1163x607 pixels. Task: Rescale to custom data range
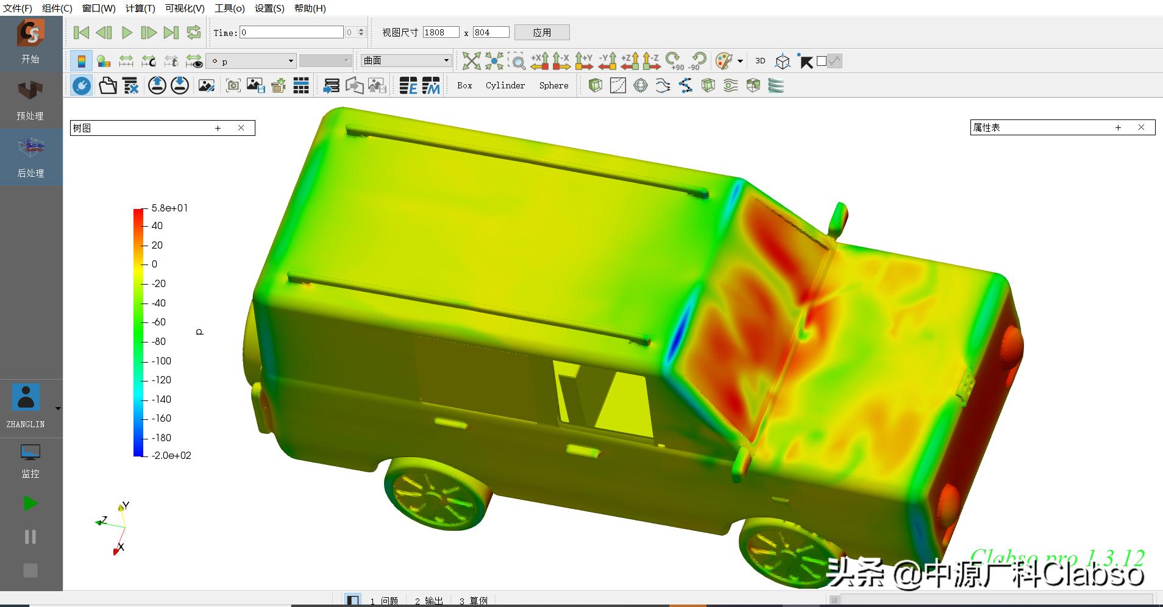[x=149, y=61]
